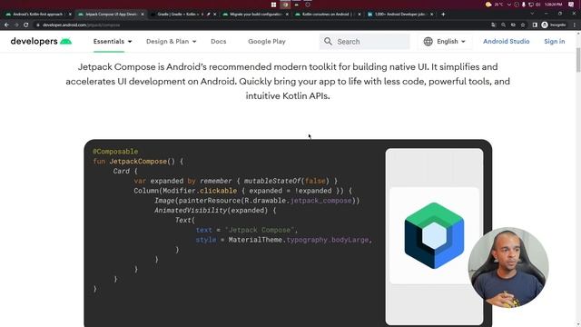Expand the Essentials dropdown menu
Screen dimensions: 581x327
tap(113, 41)
